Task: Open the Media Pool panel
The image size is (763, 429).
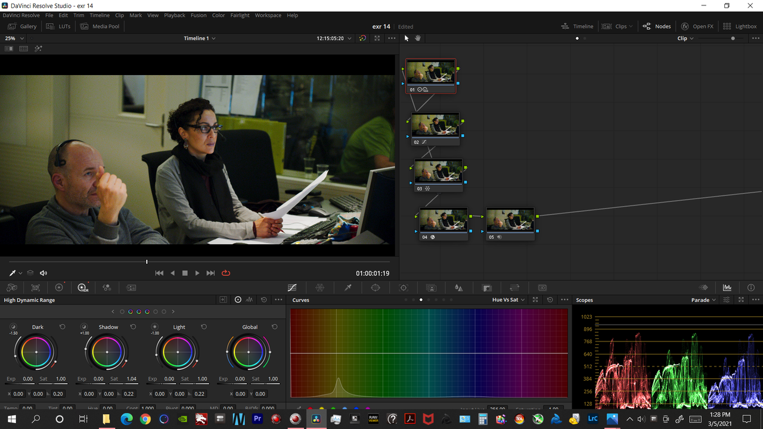Action: (x=100, y=26)
